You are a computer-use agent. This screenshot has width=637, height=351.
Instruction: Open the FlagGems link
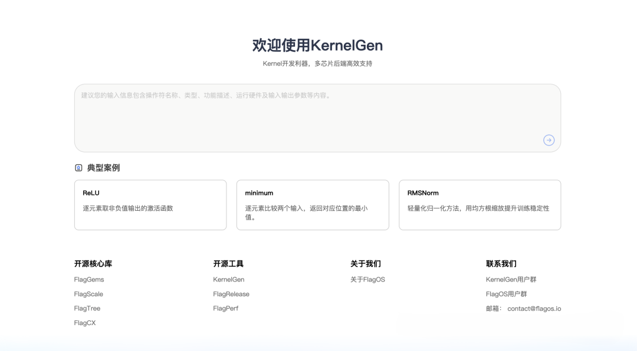pos(89,280)
